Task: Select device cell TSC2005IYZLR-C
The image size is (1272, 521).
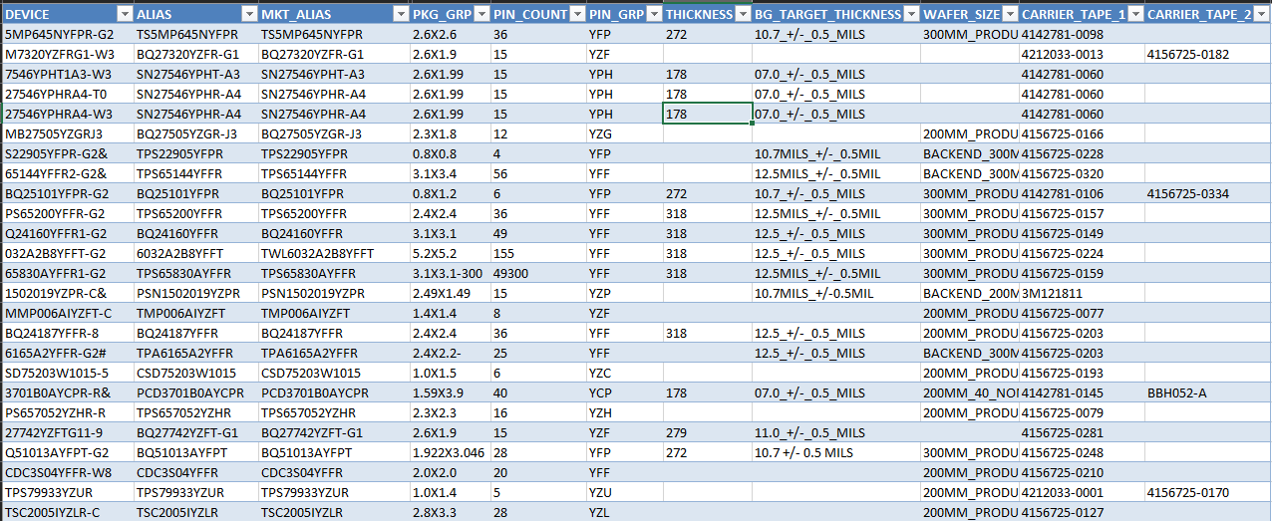Action: pyautogui.click(x=67, y=512)
